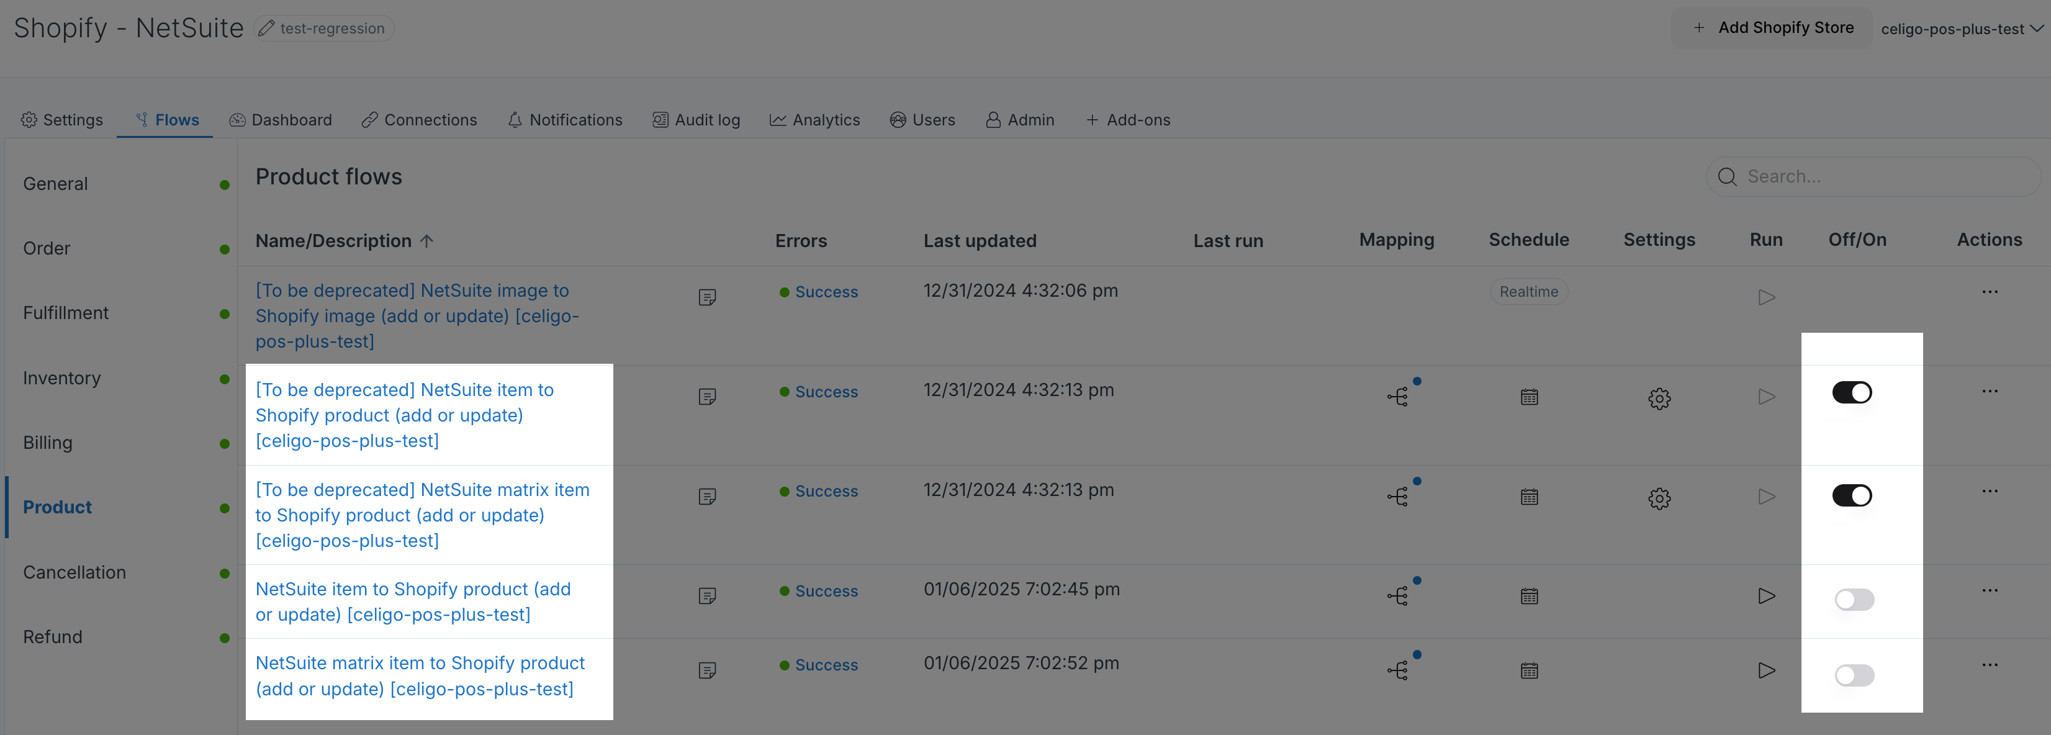Run NetSuite matrix item to Shopify product flow

click(x=1767, y=670)
